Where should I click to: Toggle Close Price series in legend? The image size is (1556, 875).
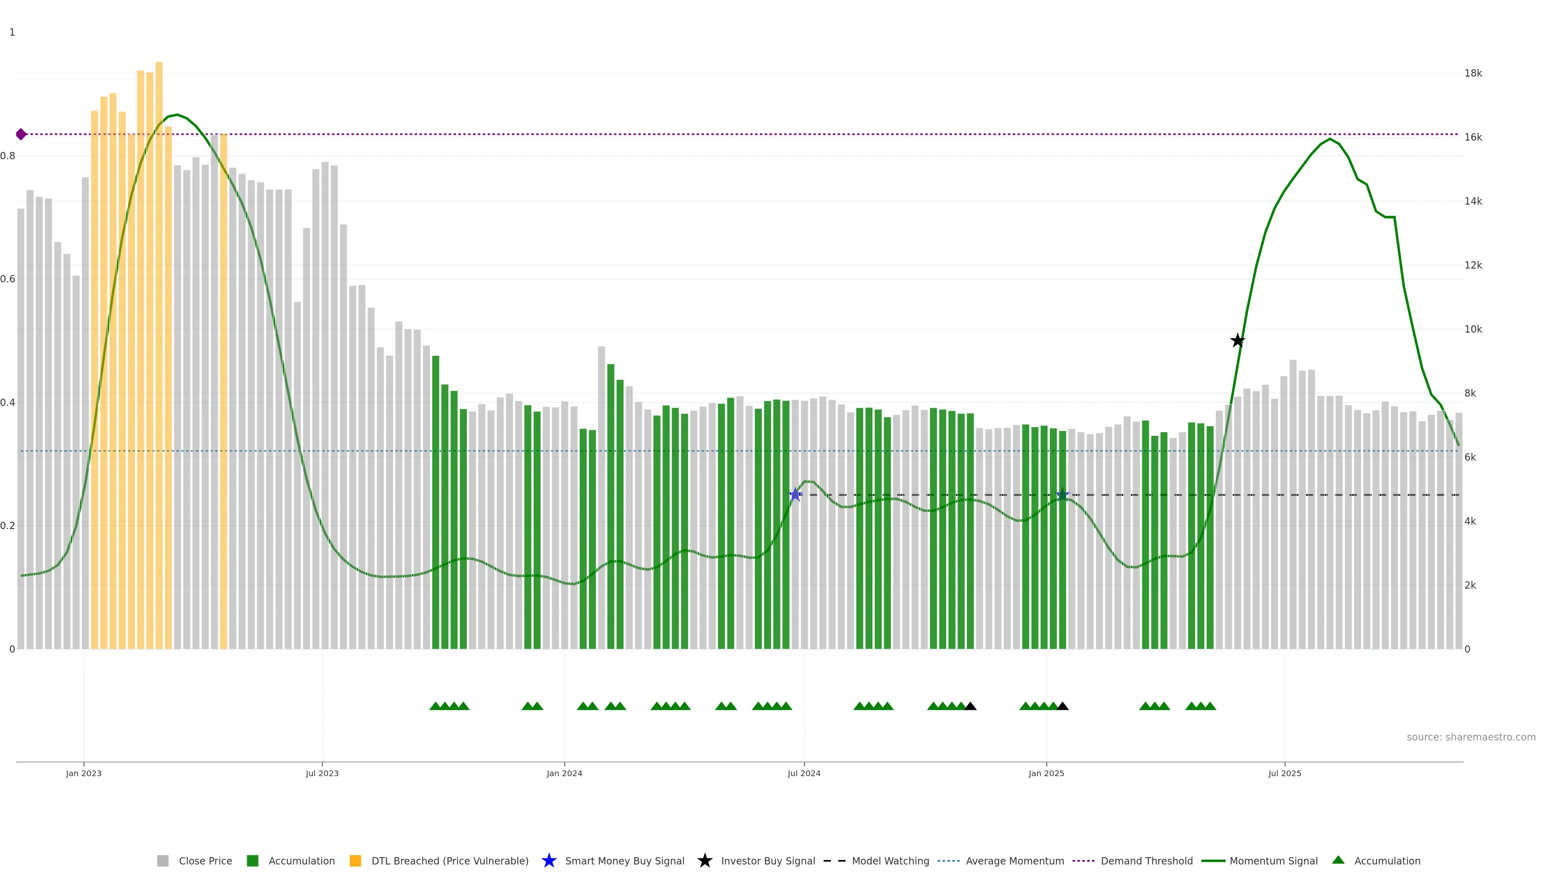(x=205, y=860)
